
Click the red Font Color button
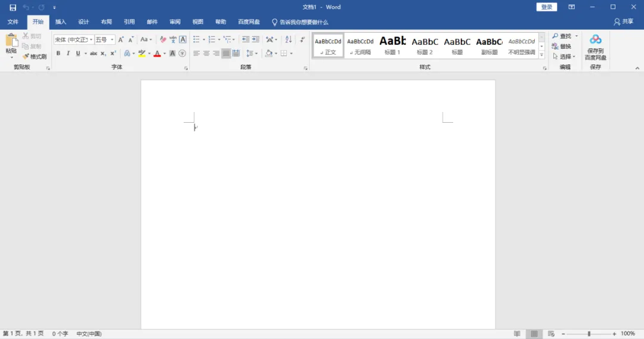157,54
